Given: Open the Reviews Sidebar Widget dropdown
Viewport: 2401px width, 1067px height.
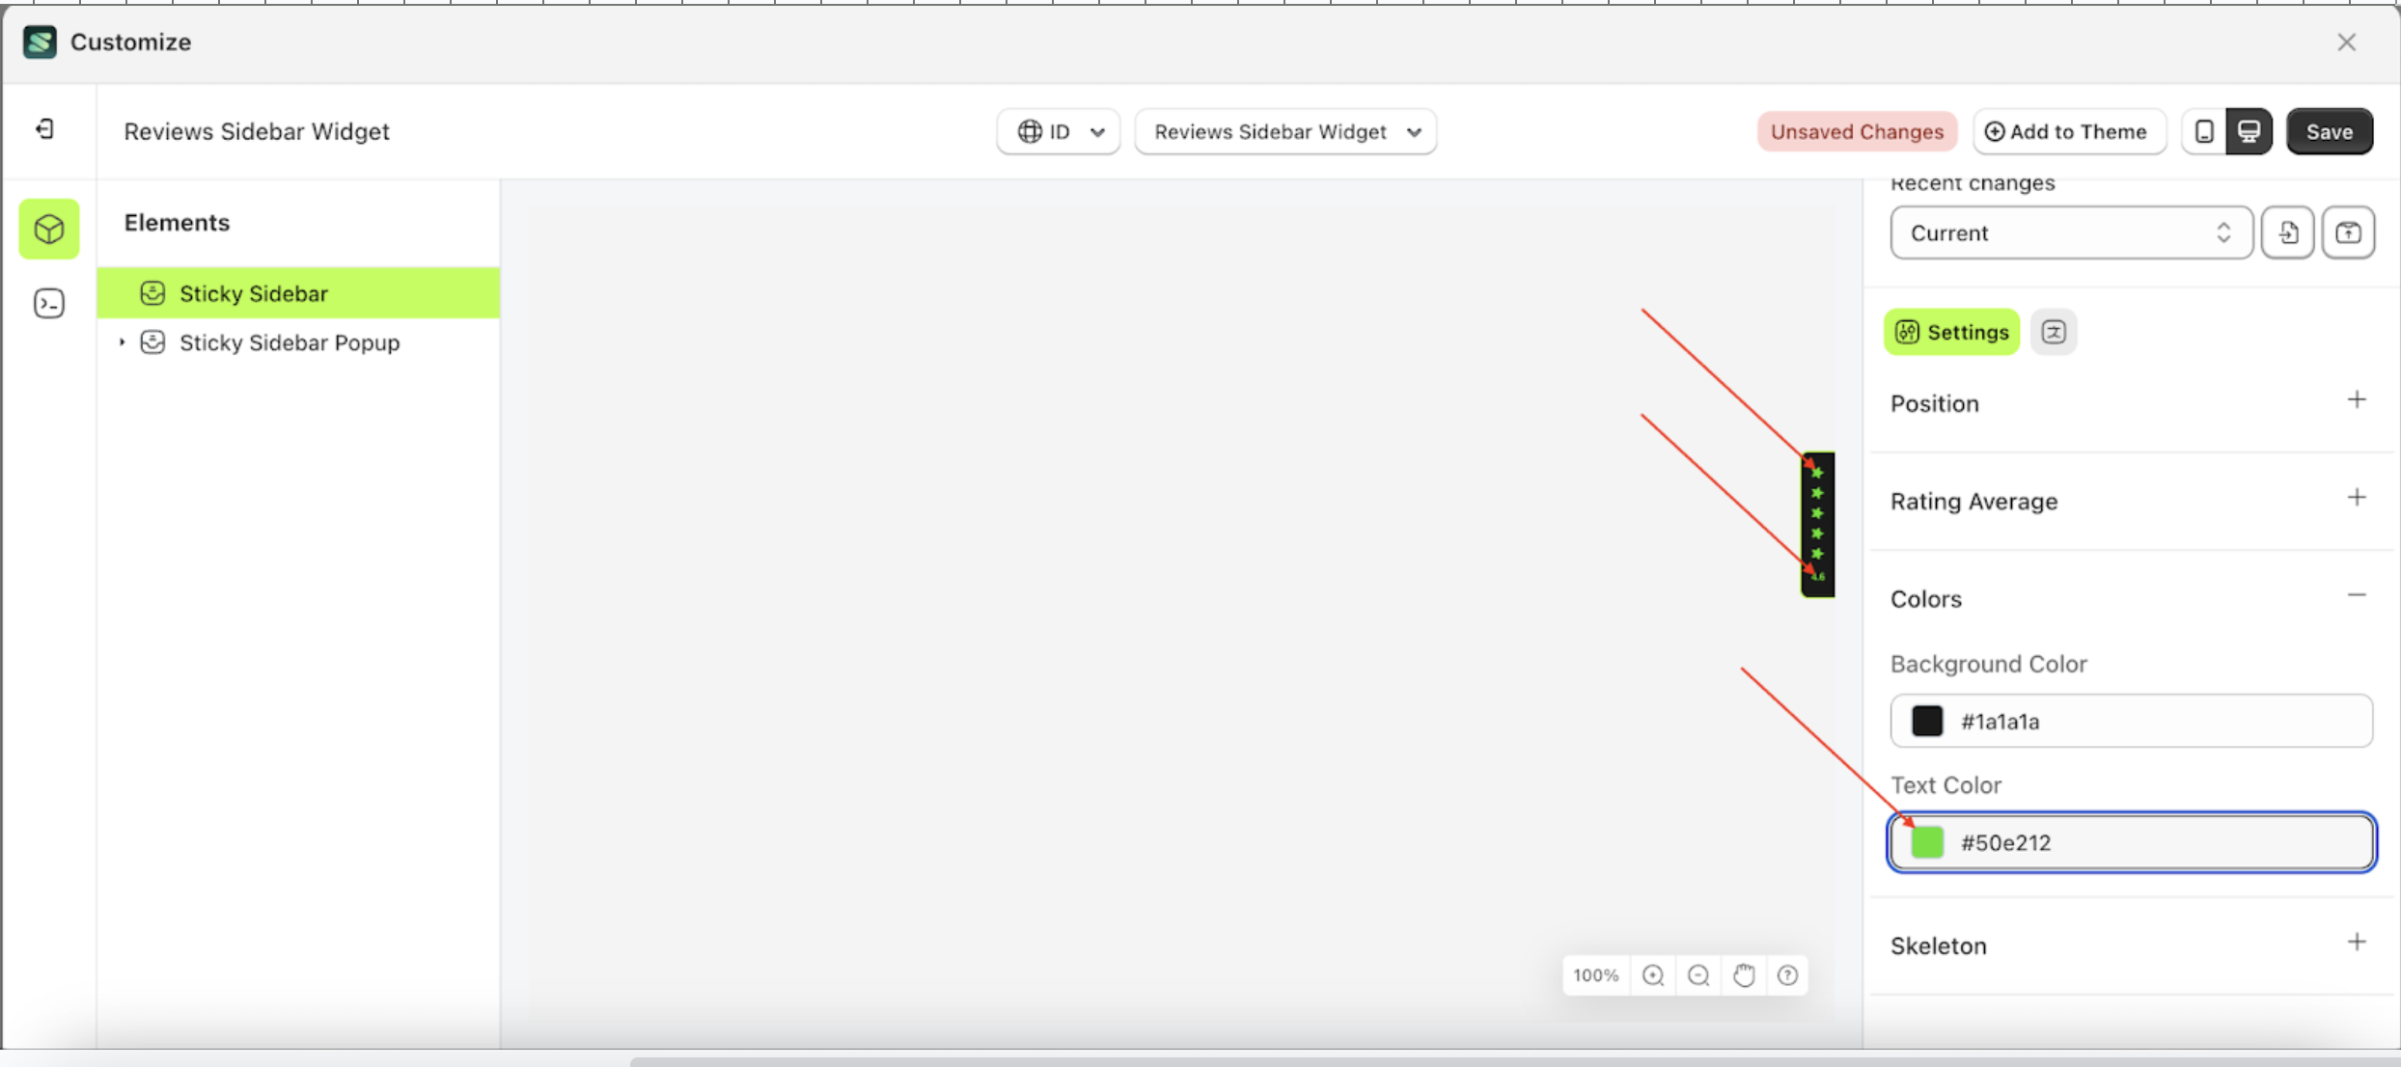Looking at the screenshot, I should coord(1286,131).
